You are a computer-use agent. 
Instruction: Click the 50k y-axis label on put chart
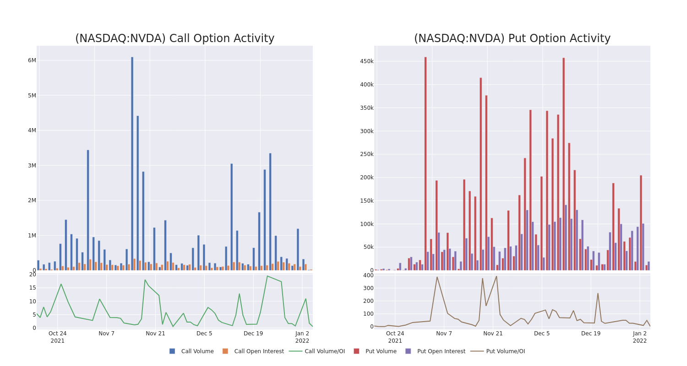[x=369, y=247]
